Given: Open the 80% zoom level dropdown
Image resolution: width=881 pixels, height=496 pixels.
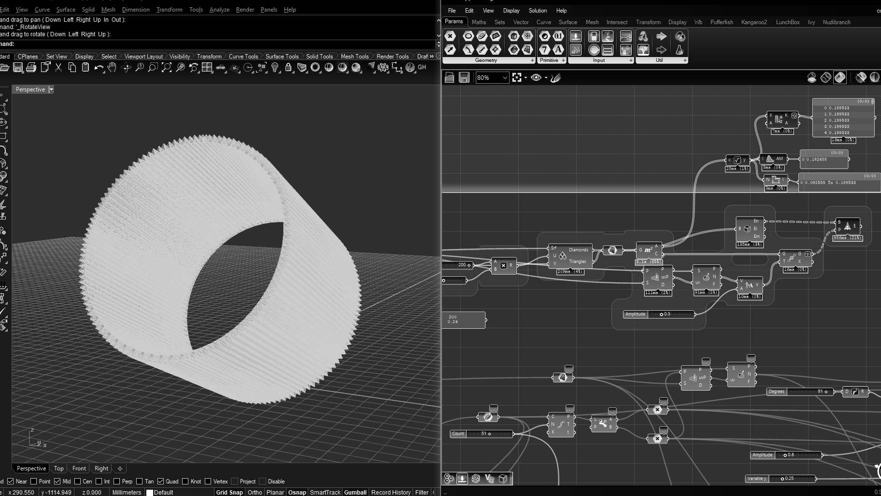Looking at the screenshot, I should [505, 77].
